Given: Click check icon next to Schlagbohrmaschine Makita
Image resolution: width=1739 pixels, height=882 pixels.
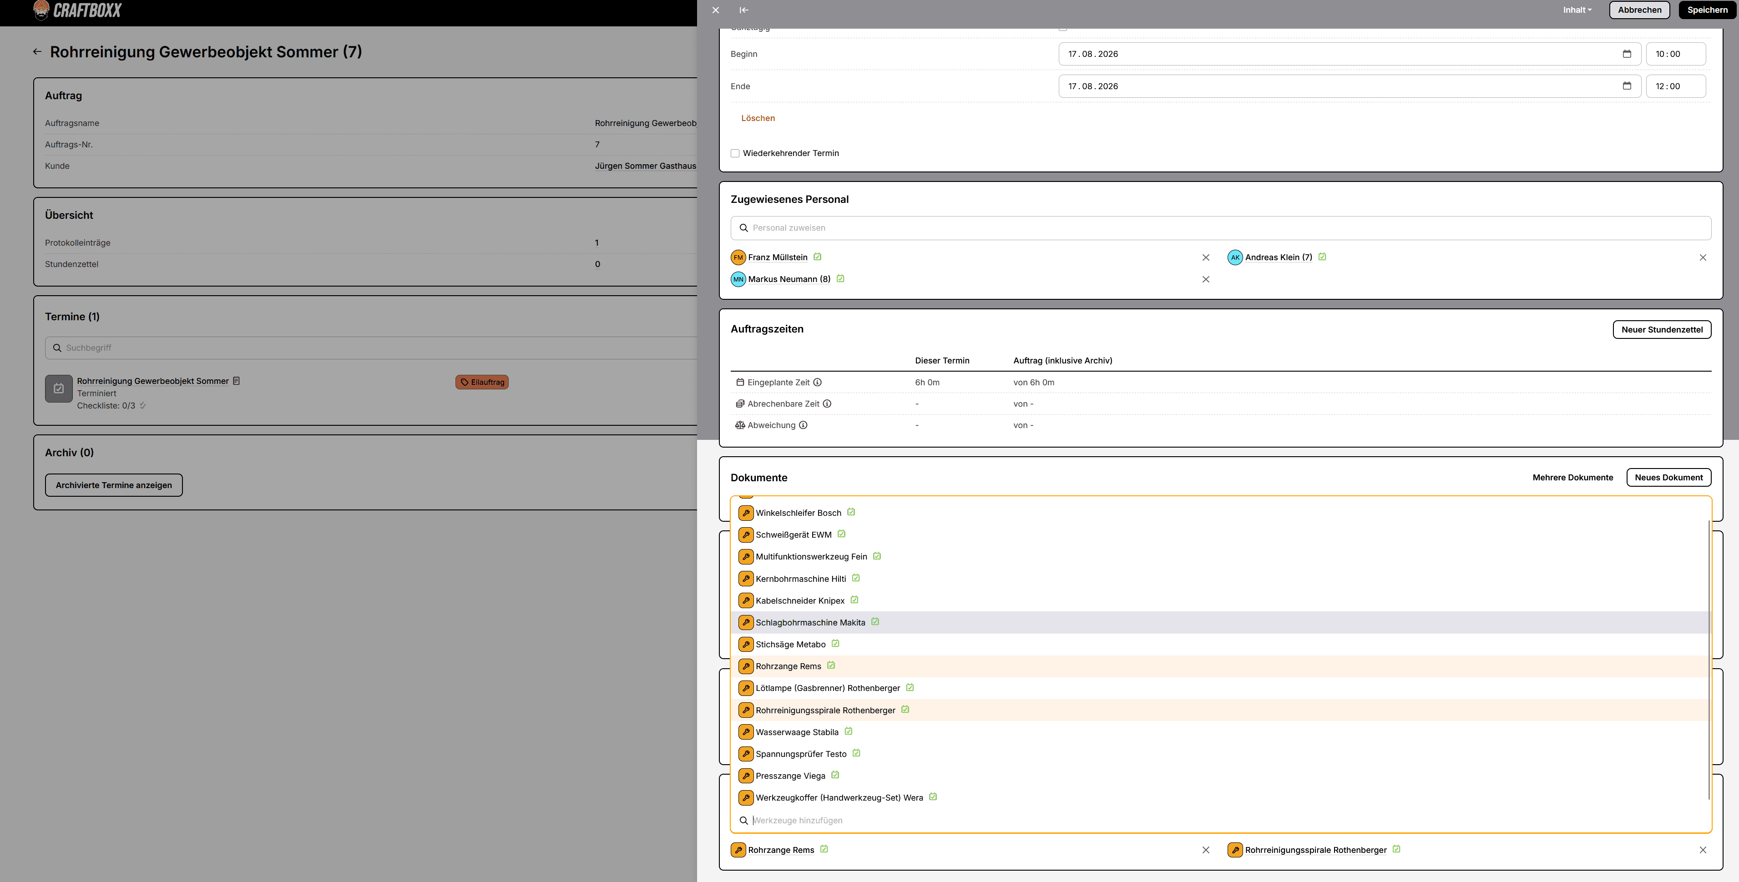Looking at the screenshot, I should [x=875, y=621].
